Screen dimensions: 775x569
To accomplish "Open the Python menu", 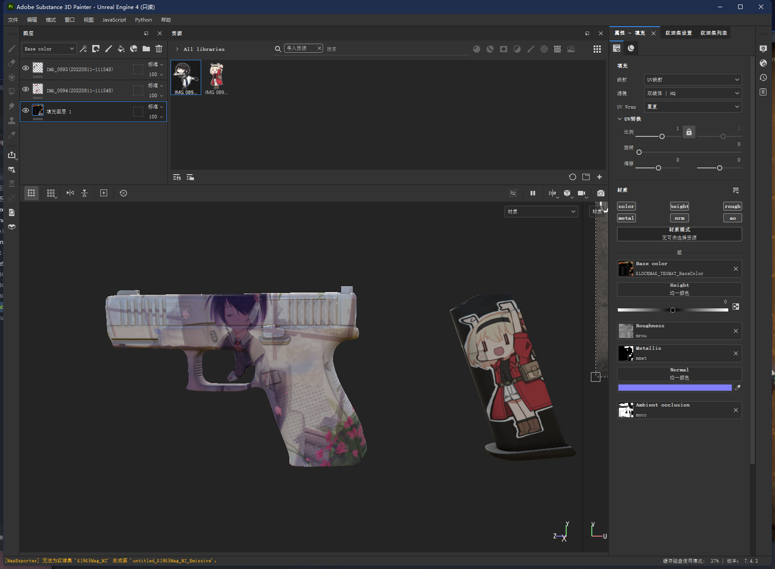I will click(144, 20).
